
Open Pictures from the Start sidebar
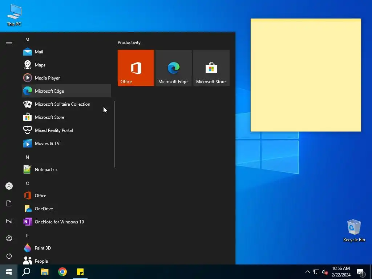(9, 221)
